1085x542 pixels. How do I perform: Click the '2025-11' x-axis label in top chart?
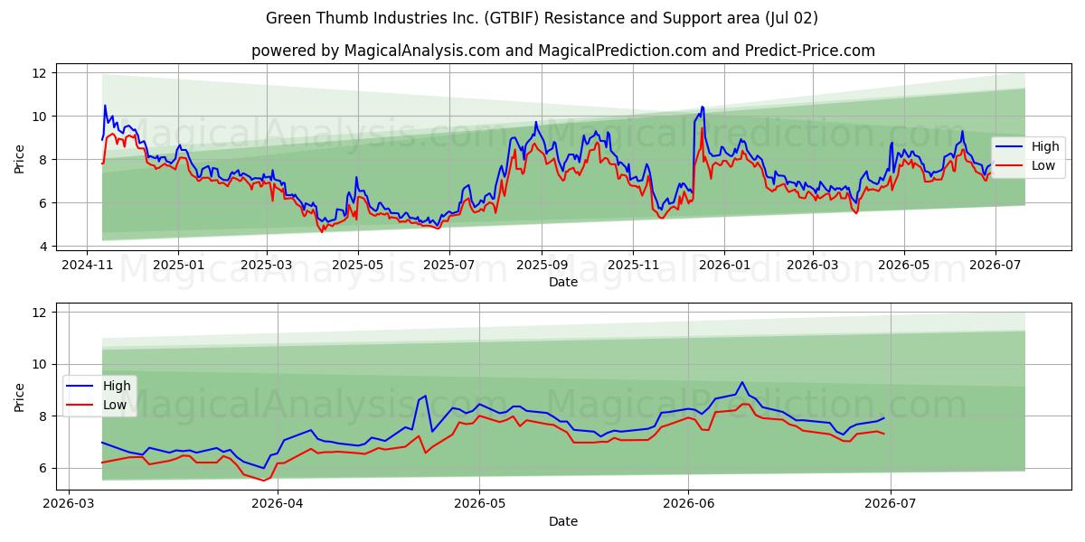[x=633, y=266]
